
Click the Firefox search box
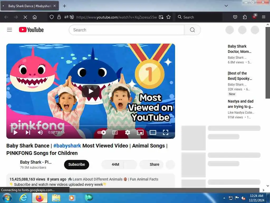click(199, 17)
